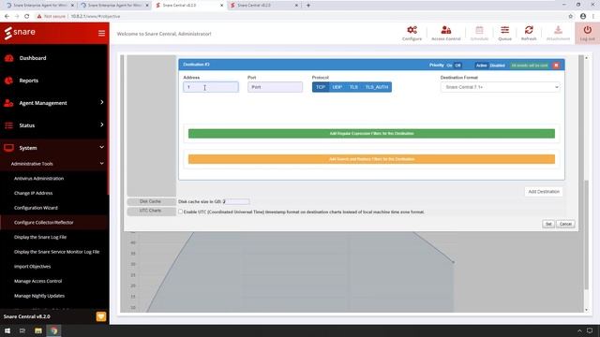Click Add Destination button

(x=544, y=191)
